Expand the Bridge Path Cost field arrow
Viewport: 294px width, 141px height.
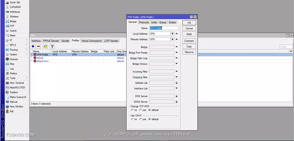point(177,58)
